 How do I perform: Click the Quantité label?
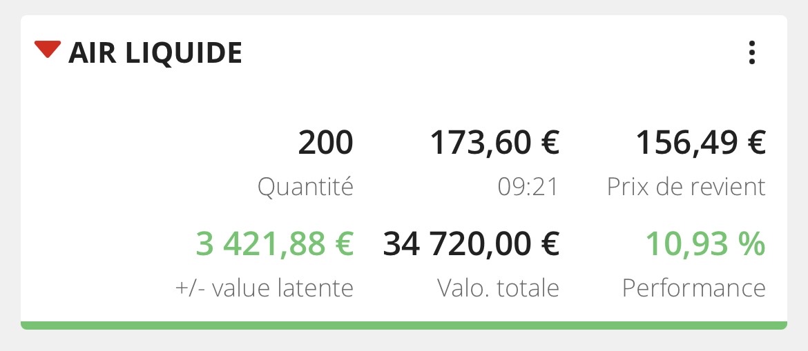[x=305, y=187]
